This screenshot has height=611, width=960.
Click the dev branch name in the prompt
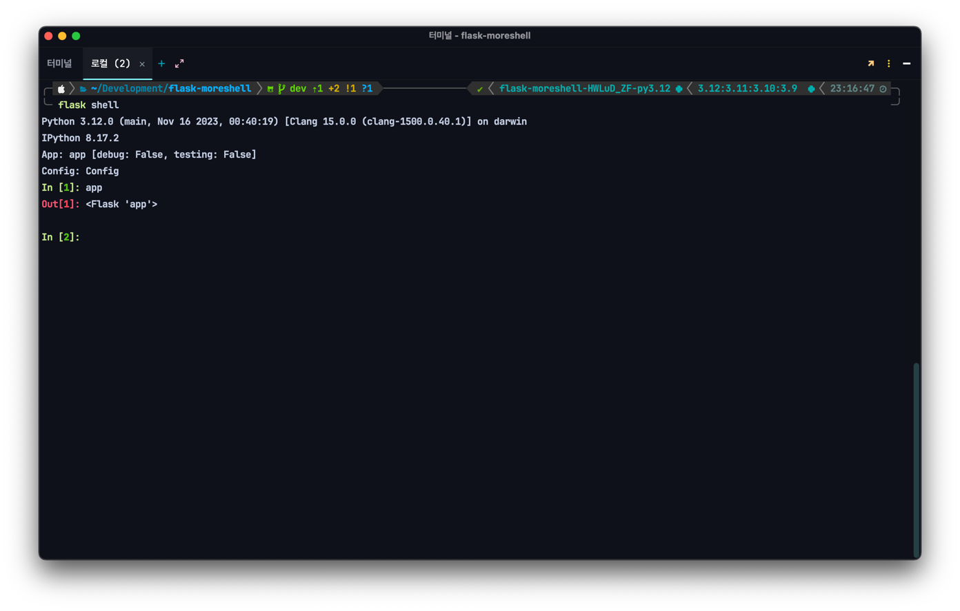click(297, 88)
